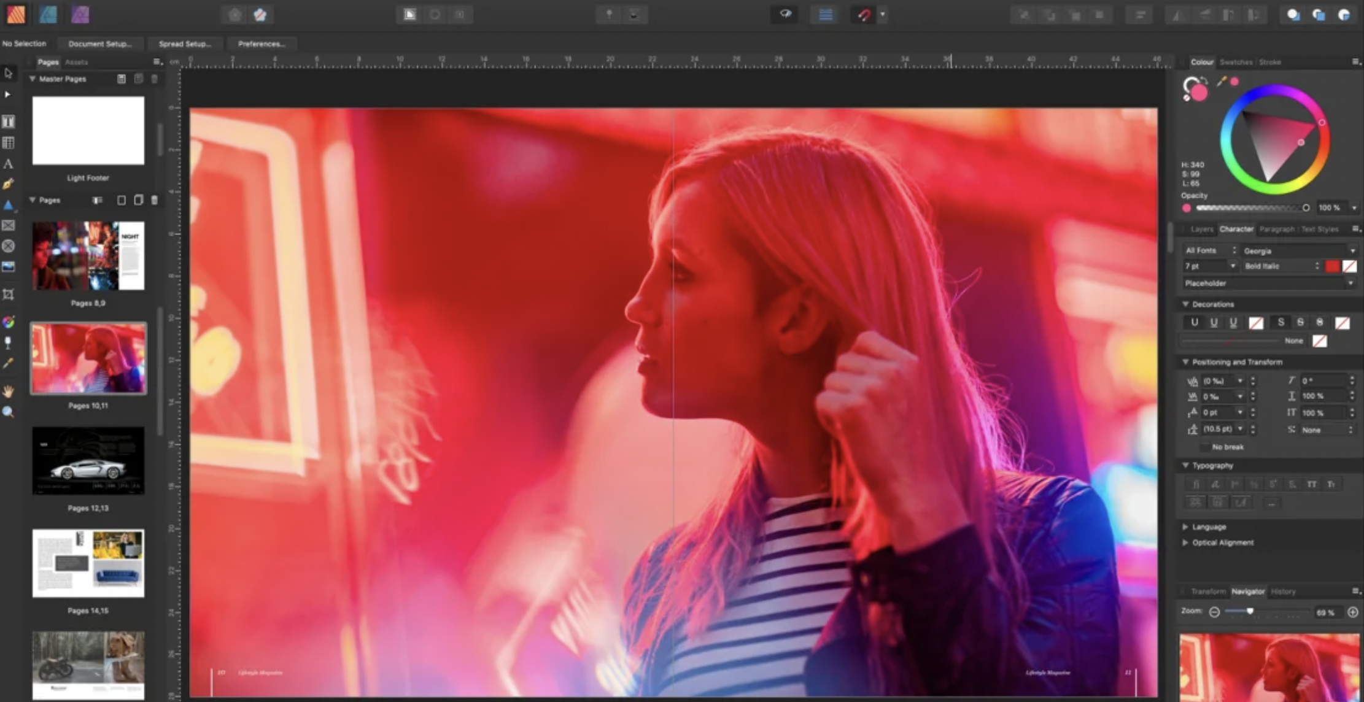Click the Preferences button
This screenshot has width=1364, height=702.
point(261,44)
